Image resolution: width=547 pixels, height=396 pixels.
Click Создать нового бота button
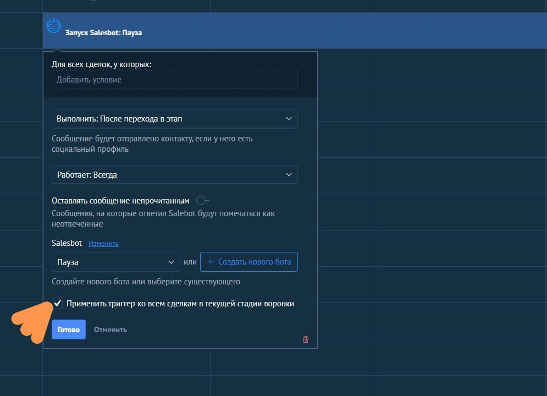click(249, 262)
